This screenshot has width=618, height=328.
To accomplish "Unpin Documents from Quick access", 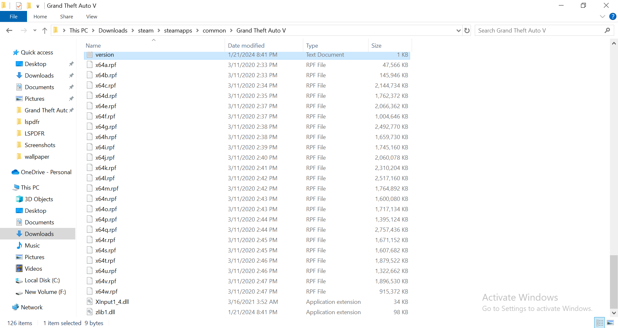I will coord(71,87).
